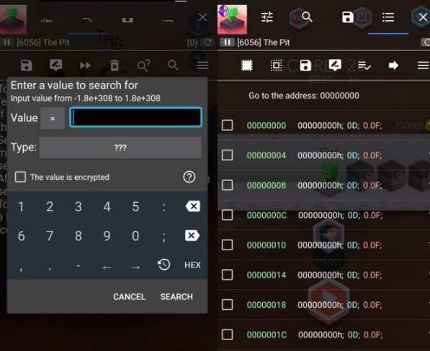Screen dimensions: 430x351
Task: Click 'Go to the address: 00000000' row
Action: pos(304,96)
